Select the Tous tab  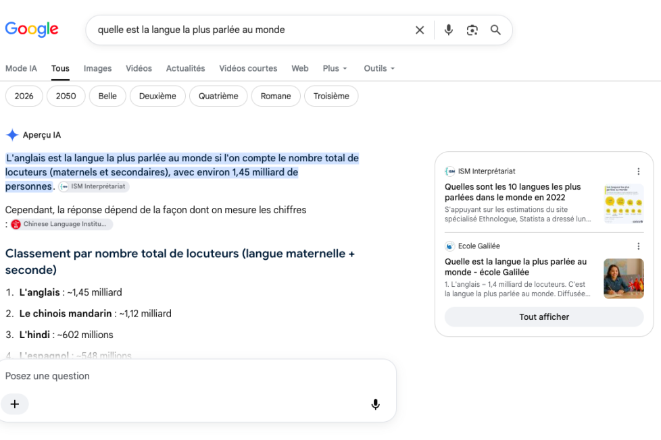(x=60, y=68)
